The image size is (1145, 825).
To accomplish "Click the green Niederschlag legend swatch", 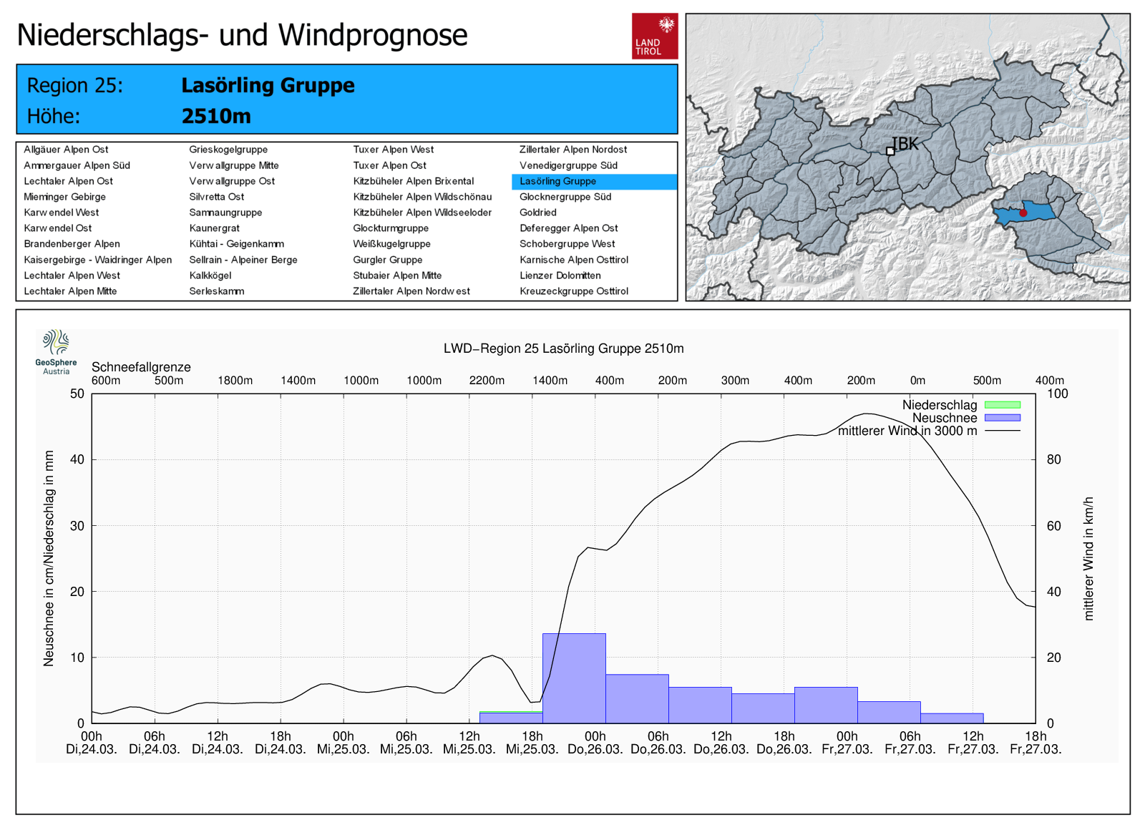I will click(1002, 405).
